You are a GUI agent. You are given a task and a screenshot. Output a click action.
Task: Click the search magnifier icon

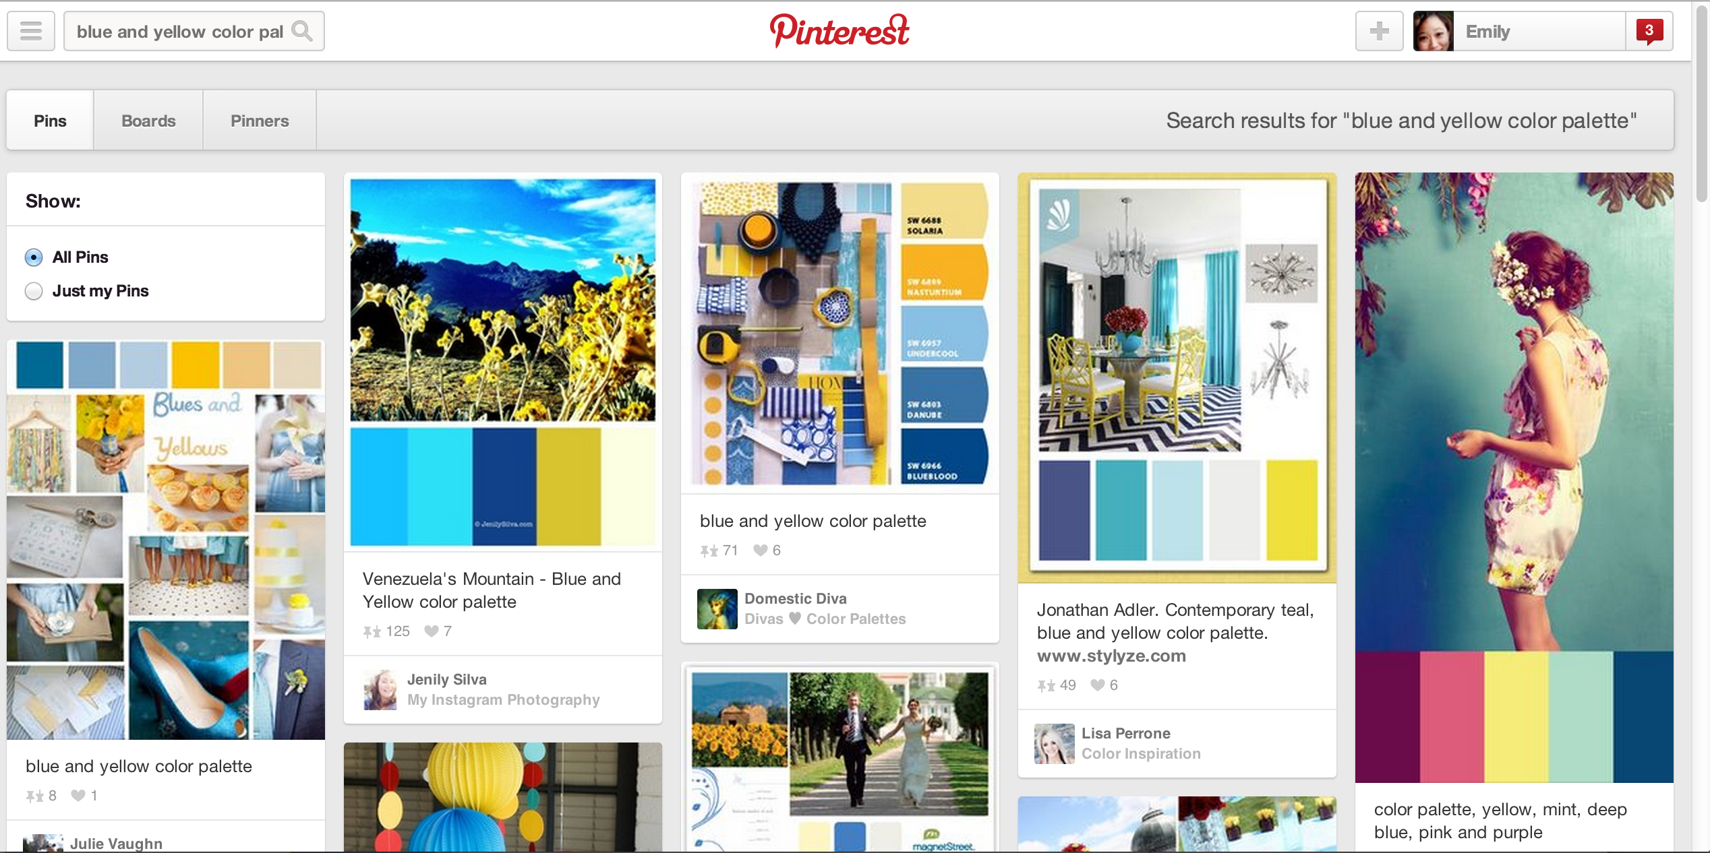[x=302, y=31]
